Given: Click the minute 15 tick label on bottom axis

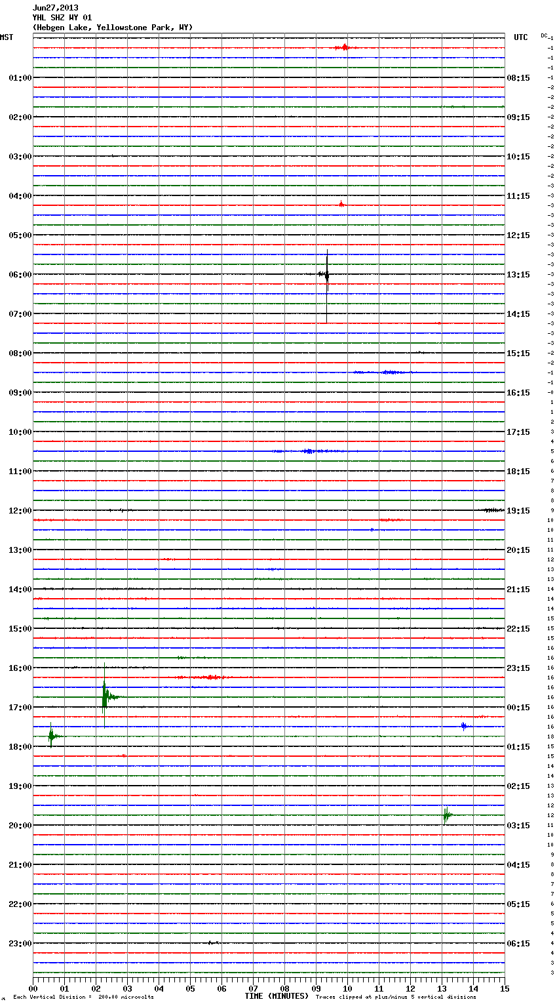Looking at the screenshot, I should click(x=505, y=989).
